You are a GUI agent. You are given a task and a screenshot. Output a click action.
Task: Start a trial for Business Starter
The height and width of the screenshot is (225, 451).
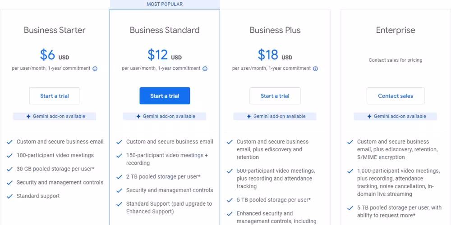tap(55, 96)
